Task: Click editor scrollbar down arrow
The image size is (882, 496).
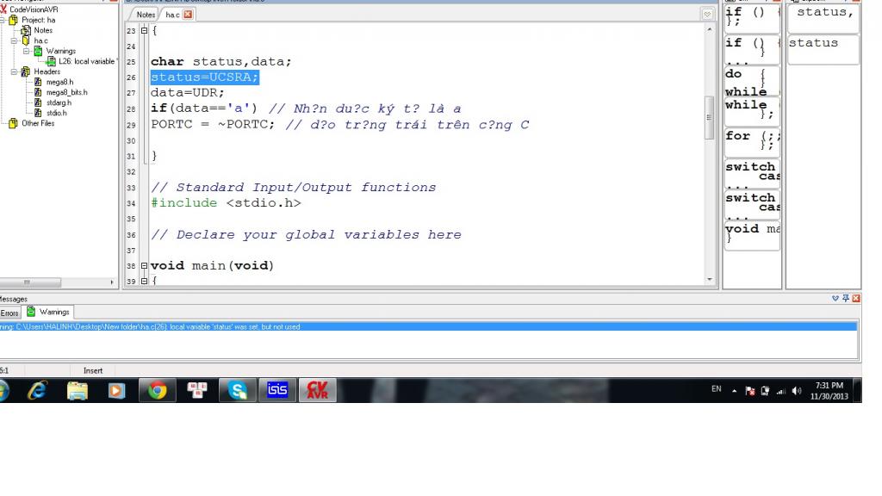Action: pos(709,280)
